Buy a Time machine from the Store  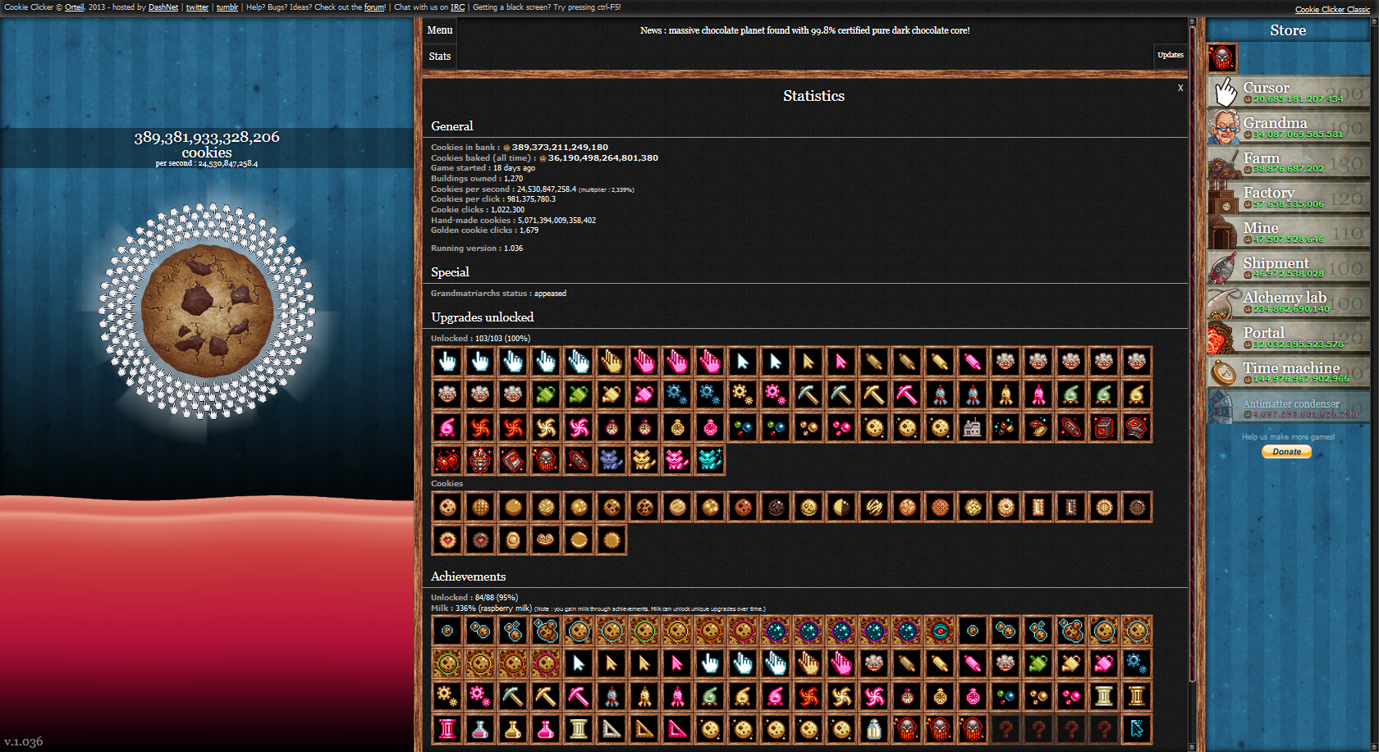point(1288,372)
